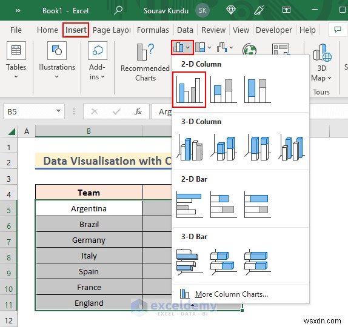The image size is (348, 327).
Task: Choose the 3-D Clustered Bar chart
Action: pyautogui.click(x=189, y=262)
